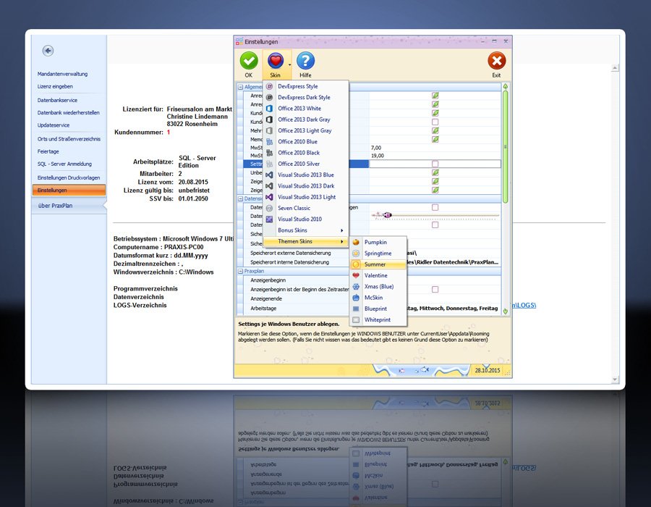Click the green scrollbar thumb in settings list

click(506, 146)
